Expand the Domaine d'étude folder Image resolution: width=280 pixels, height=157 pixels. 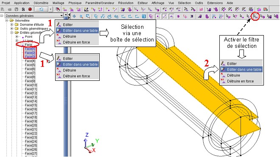12,25
